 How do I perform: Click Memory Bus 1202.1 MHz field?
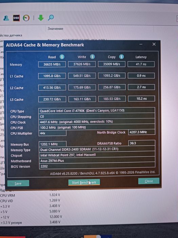[53, 144]
